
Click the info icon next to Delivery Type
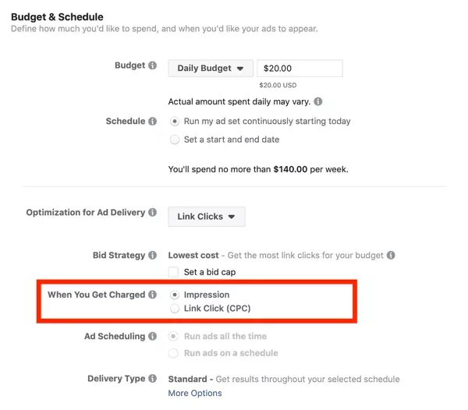click(x=153, y=379)
